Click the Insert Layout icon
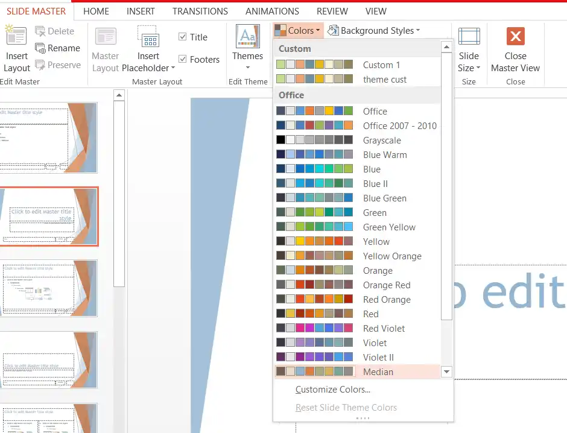567x433 pixels. (15, 36)
